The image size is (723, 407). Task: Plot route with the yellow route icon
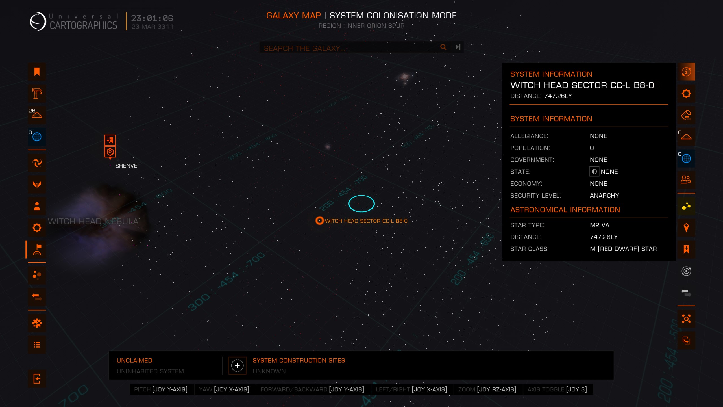(686, 206)
